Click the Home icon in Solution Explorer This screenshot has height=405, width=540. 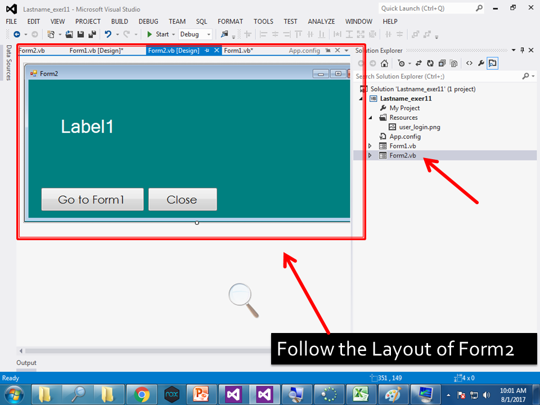point(384,63)
